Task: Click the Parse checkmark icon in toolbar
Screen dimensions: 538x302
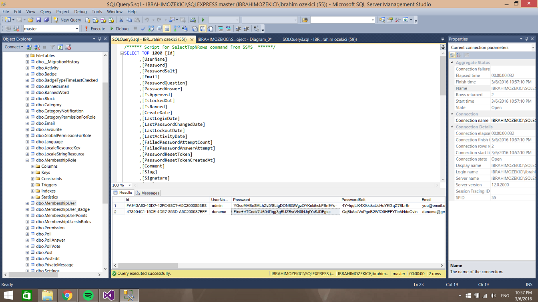Action: (x=143, y=29)
